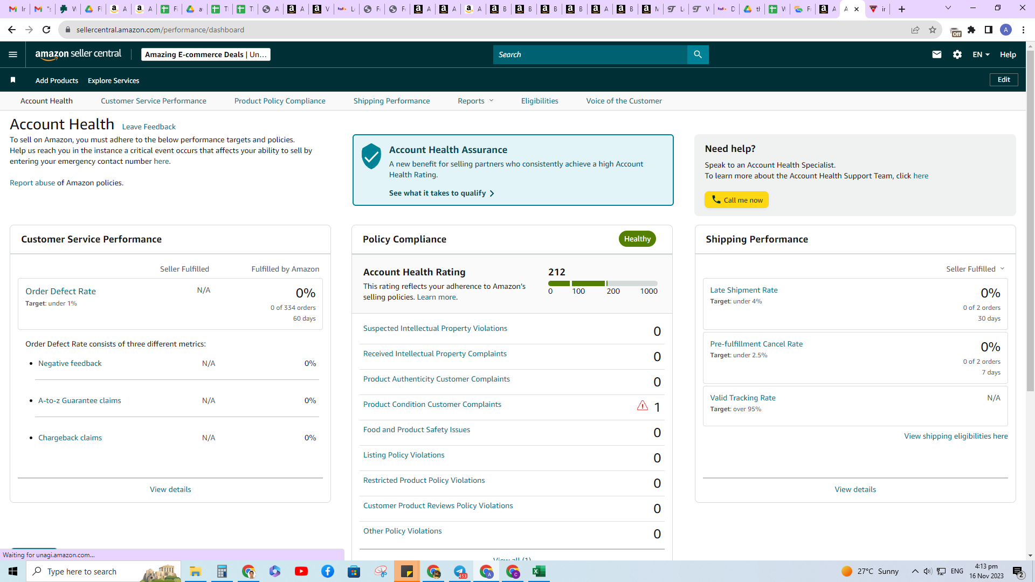Open the Windows notification center icon
The height and width of the screenshot is (582, 1035).
coord(1018,572)
